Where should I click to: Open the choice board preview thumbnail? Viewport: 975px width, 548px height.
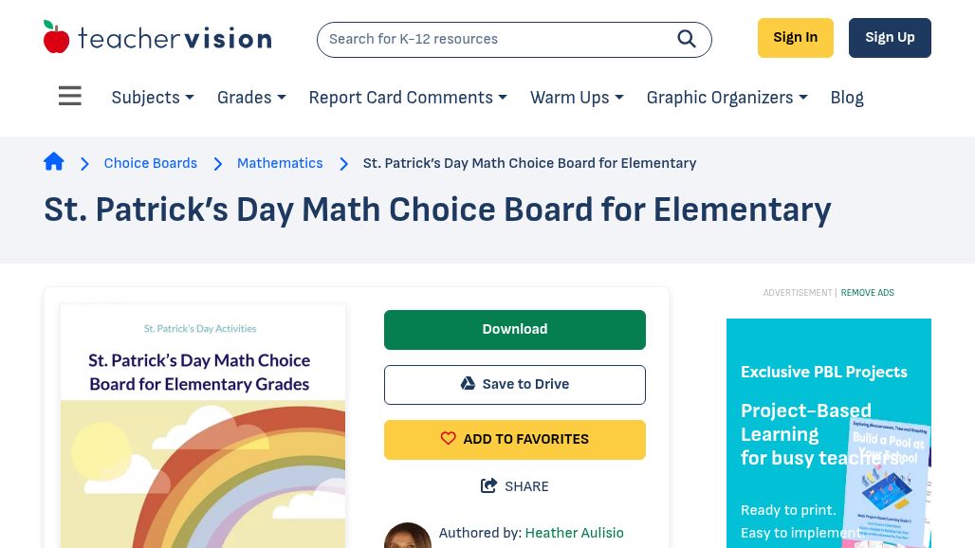tap(203, 427)
